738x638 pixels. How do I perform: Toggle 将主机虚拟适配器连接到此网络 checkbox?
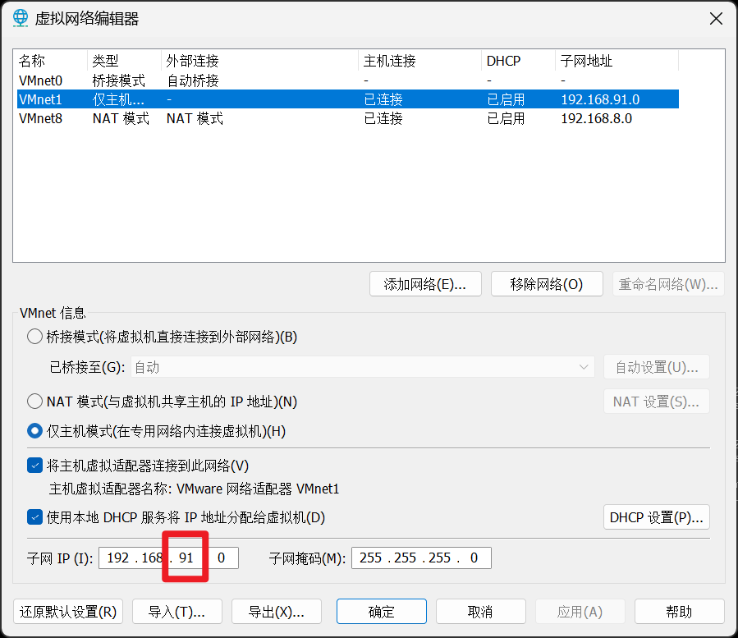34,466
